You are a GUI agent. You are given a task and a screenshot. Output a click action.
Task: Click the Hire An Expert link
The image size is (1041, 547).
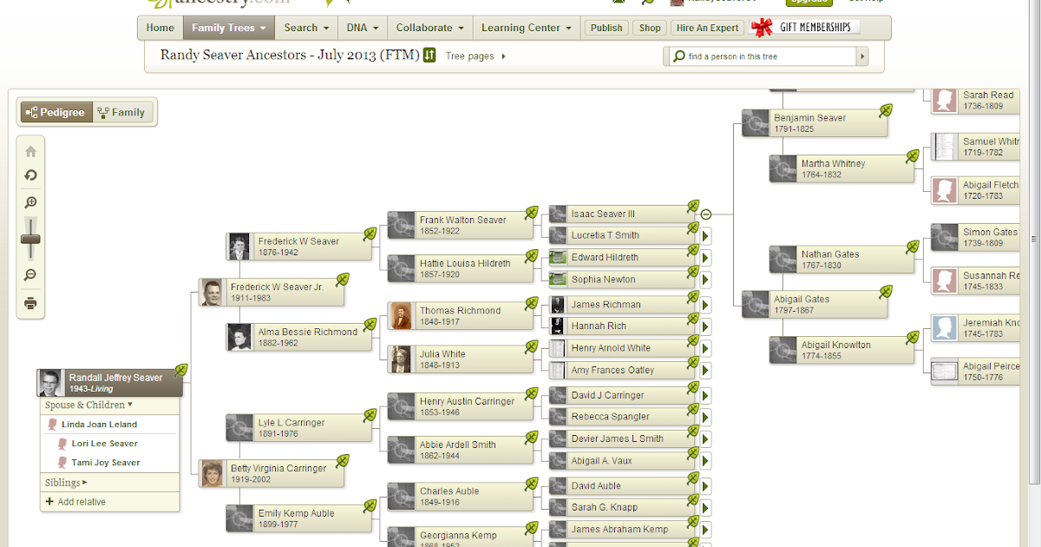pyautogui.click(x=706, y=27)
